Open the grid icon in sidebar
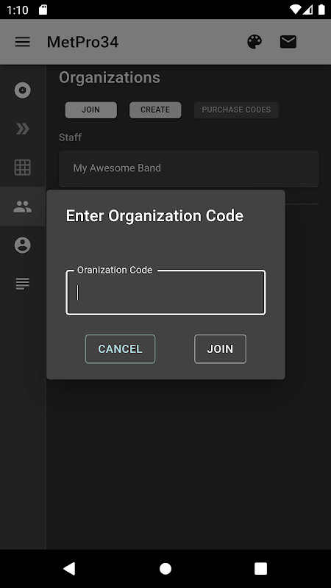Viewport: 331px width, 588px height. click(x=23, y=168)
